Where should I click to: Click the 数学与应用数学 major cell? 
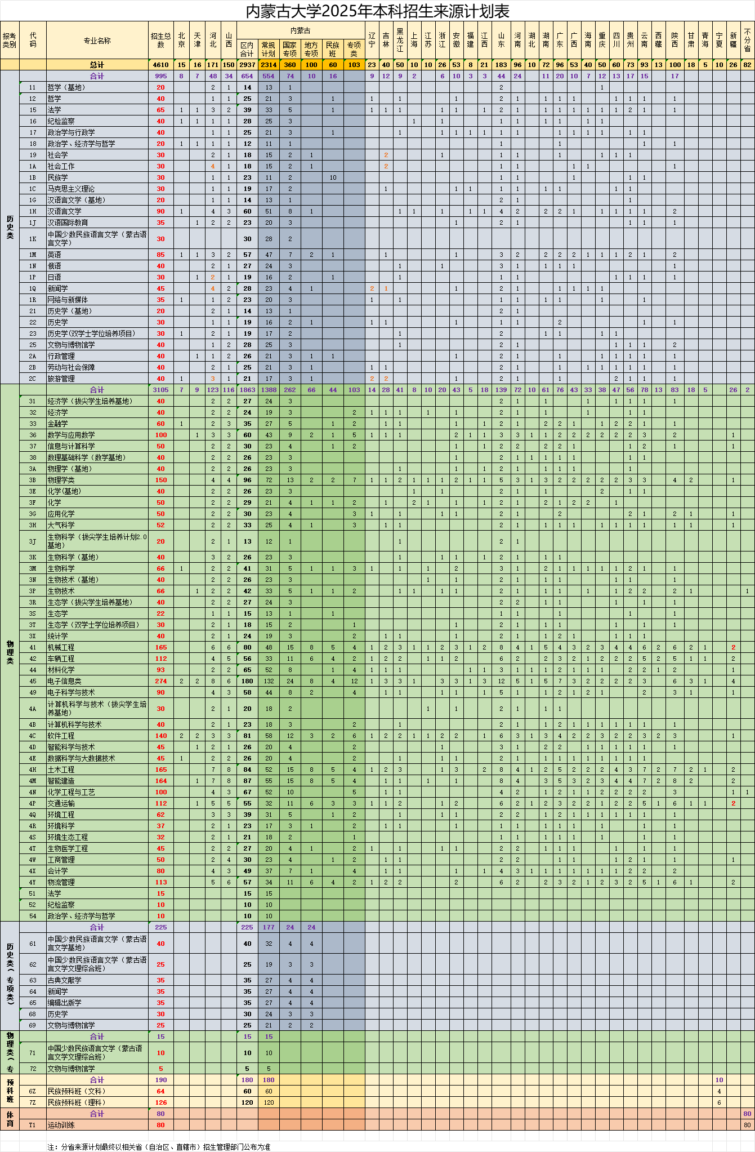coord(97,435)
